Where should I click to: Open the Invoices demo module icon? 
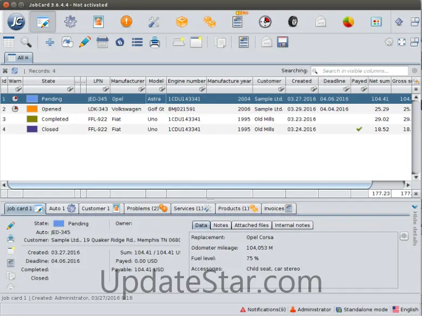tap(238, 22)
